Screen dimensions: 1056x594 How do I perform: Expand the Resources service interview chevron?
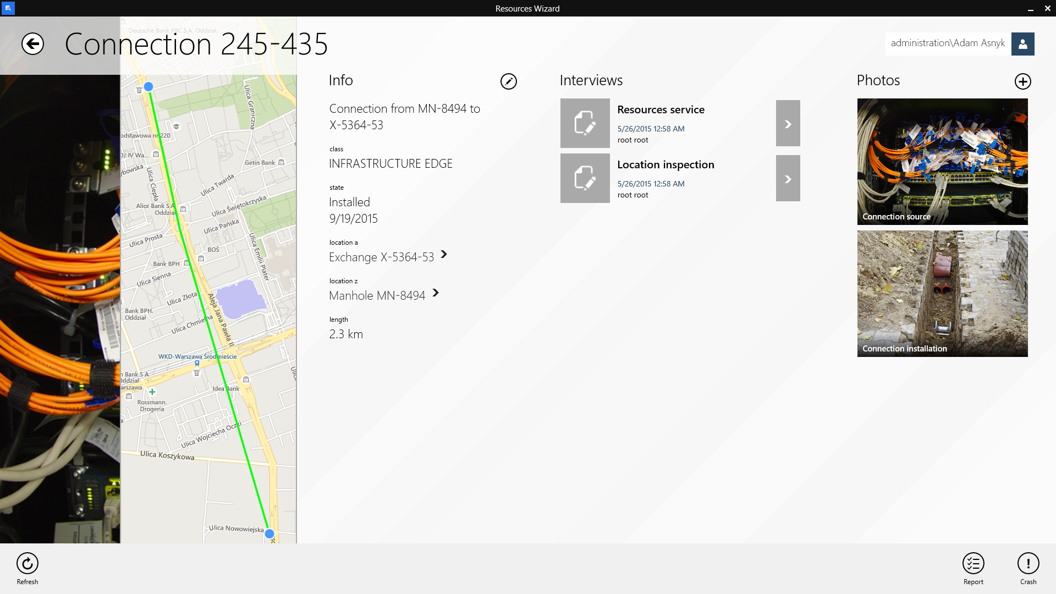tap(788, 124)
